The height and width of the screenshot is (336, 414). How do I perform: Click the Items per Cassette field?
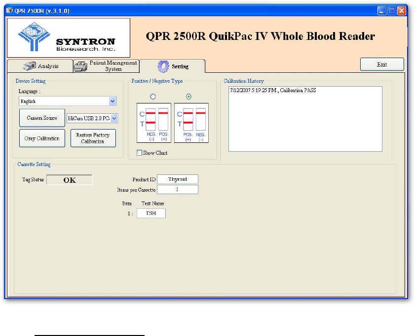pyautogui.click(x=178, y=190)
